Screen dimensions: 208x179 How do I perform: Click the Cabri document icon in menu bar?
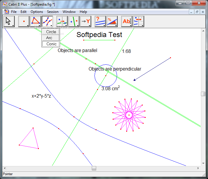coord(6,12)
